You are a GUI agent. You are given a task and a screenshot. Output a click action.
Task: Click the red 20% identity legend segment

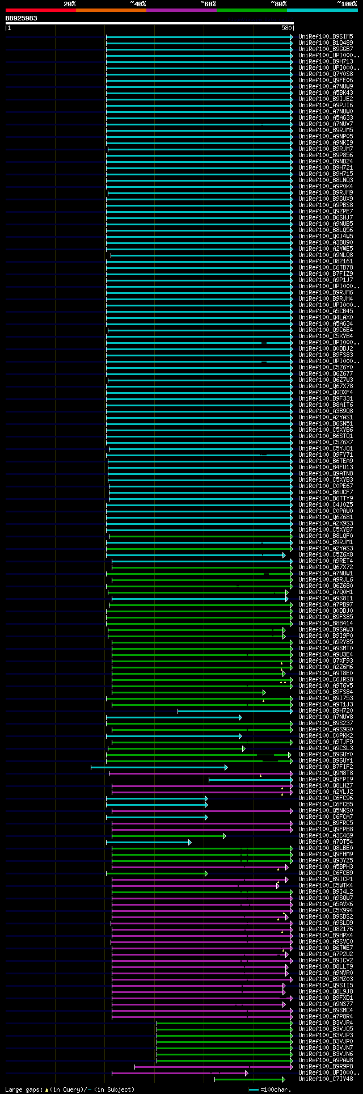(x=40, y=10)
